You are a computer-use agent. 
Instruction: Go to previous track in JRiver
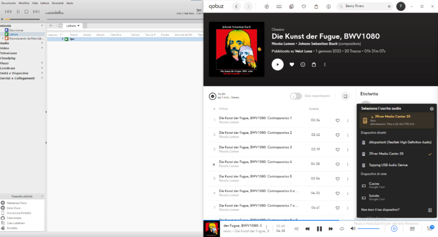(8, 11)
